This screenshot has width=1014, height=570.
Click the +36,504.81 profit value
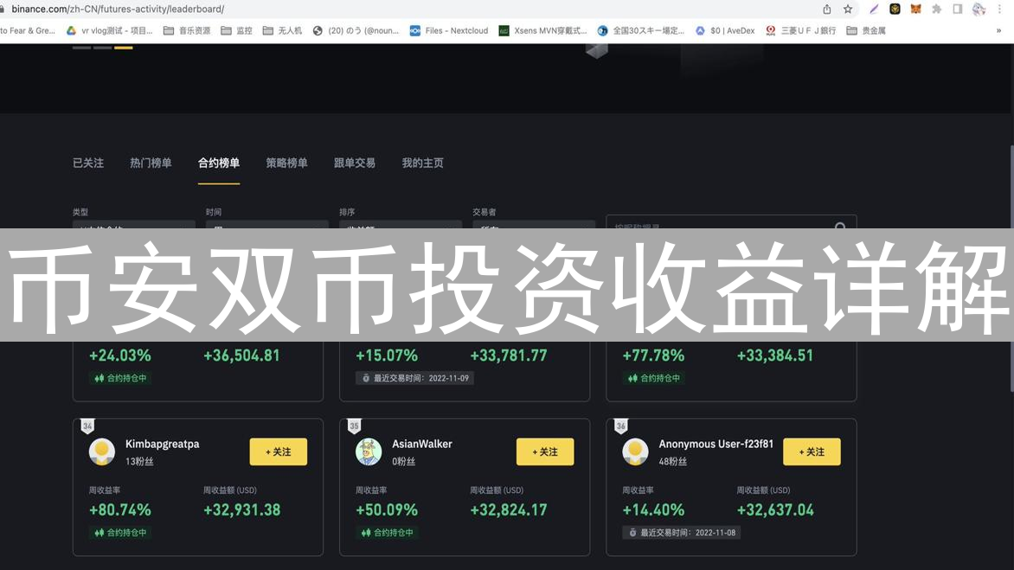(x=242, y=355)
